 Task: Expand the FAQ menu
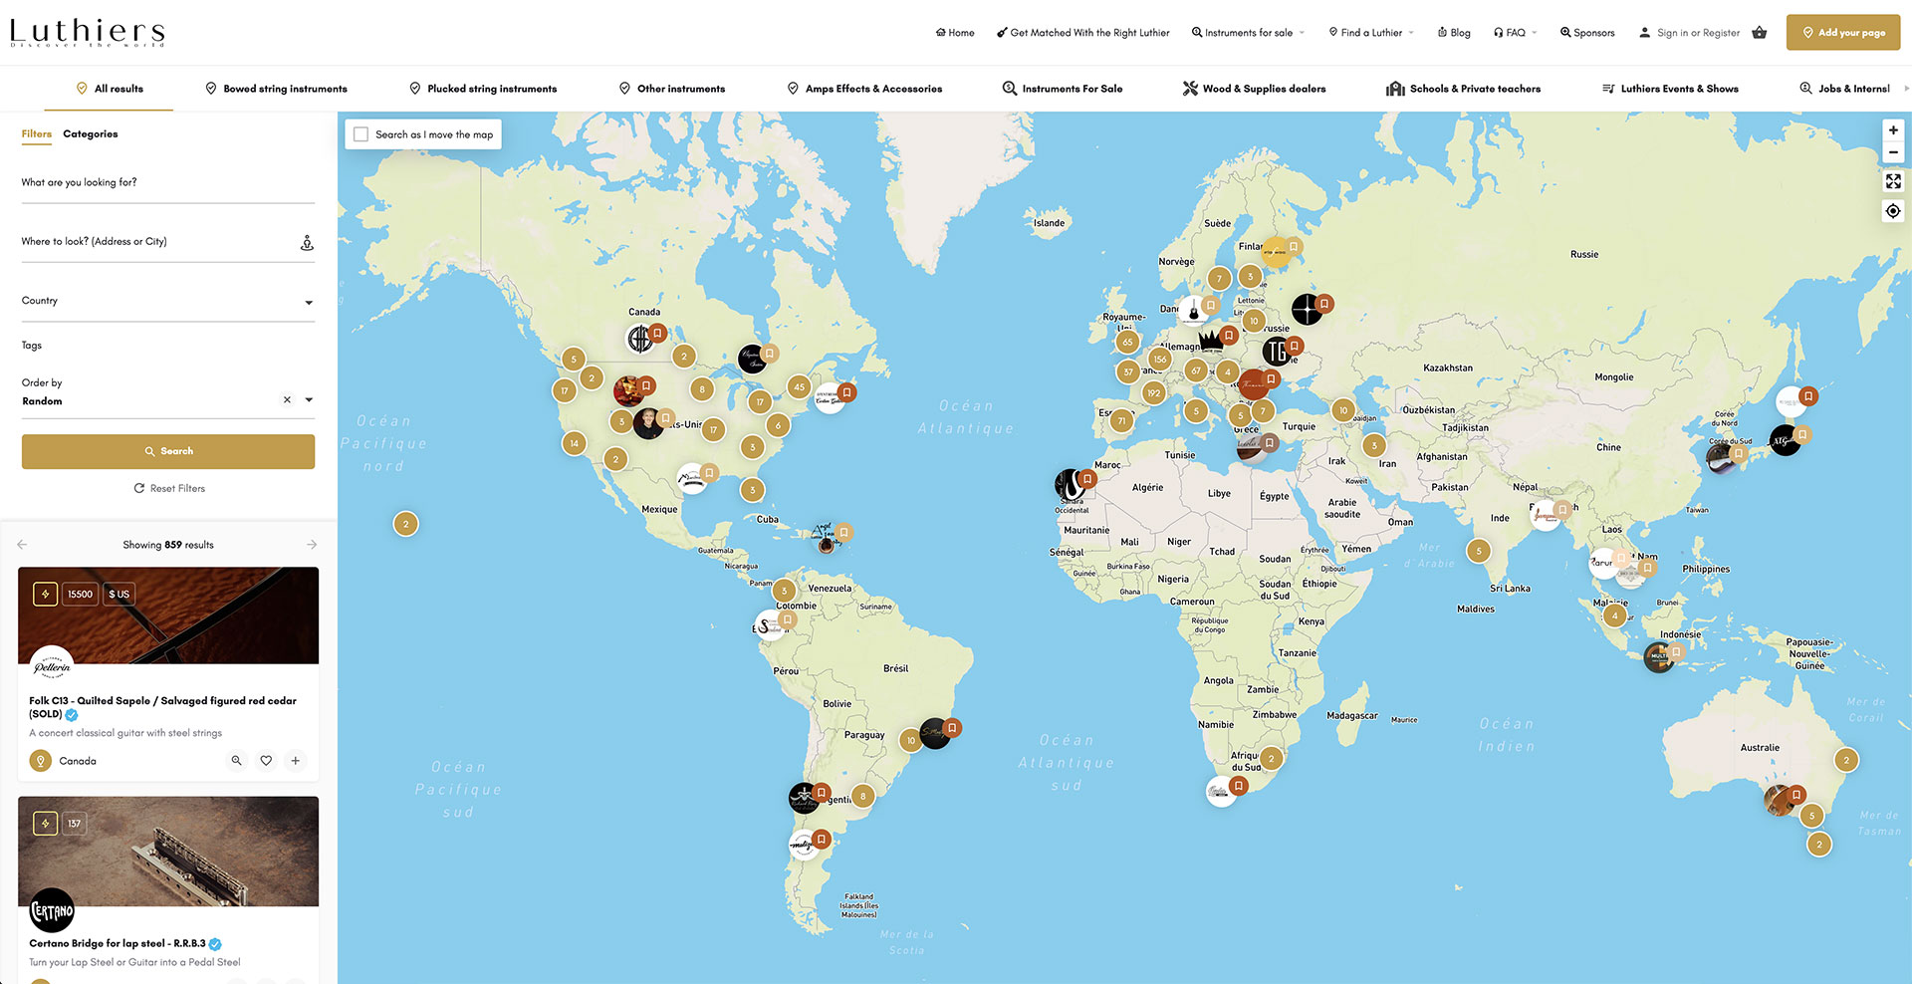point(1515,33)
